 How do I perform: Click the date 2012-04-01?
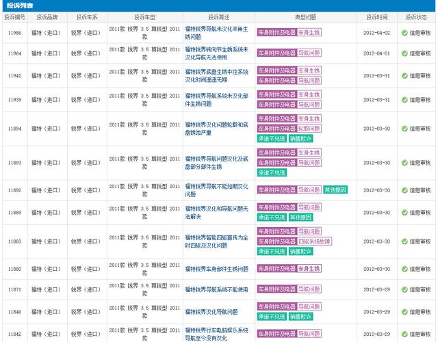coord(377,53)
